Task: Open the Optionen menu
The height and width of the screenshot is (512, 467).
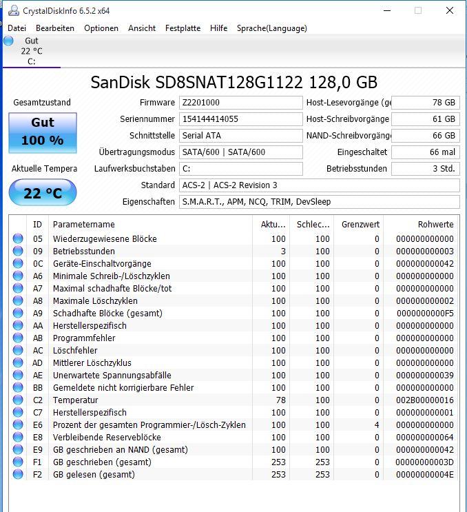Action: (x=101, y=28)
